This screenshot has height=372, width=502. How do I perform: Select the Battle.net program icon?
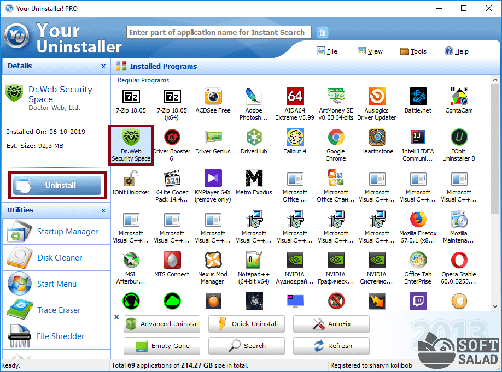pyautogui.click(x=418, y=97)
